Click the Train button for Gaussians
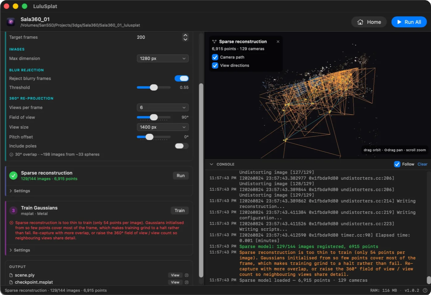 tap(180, 210)
